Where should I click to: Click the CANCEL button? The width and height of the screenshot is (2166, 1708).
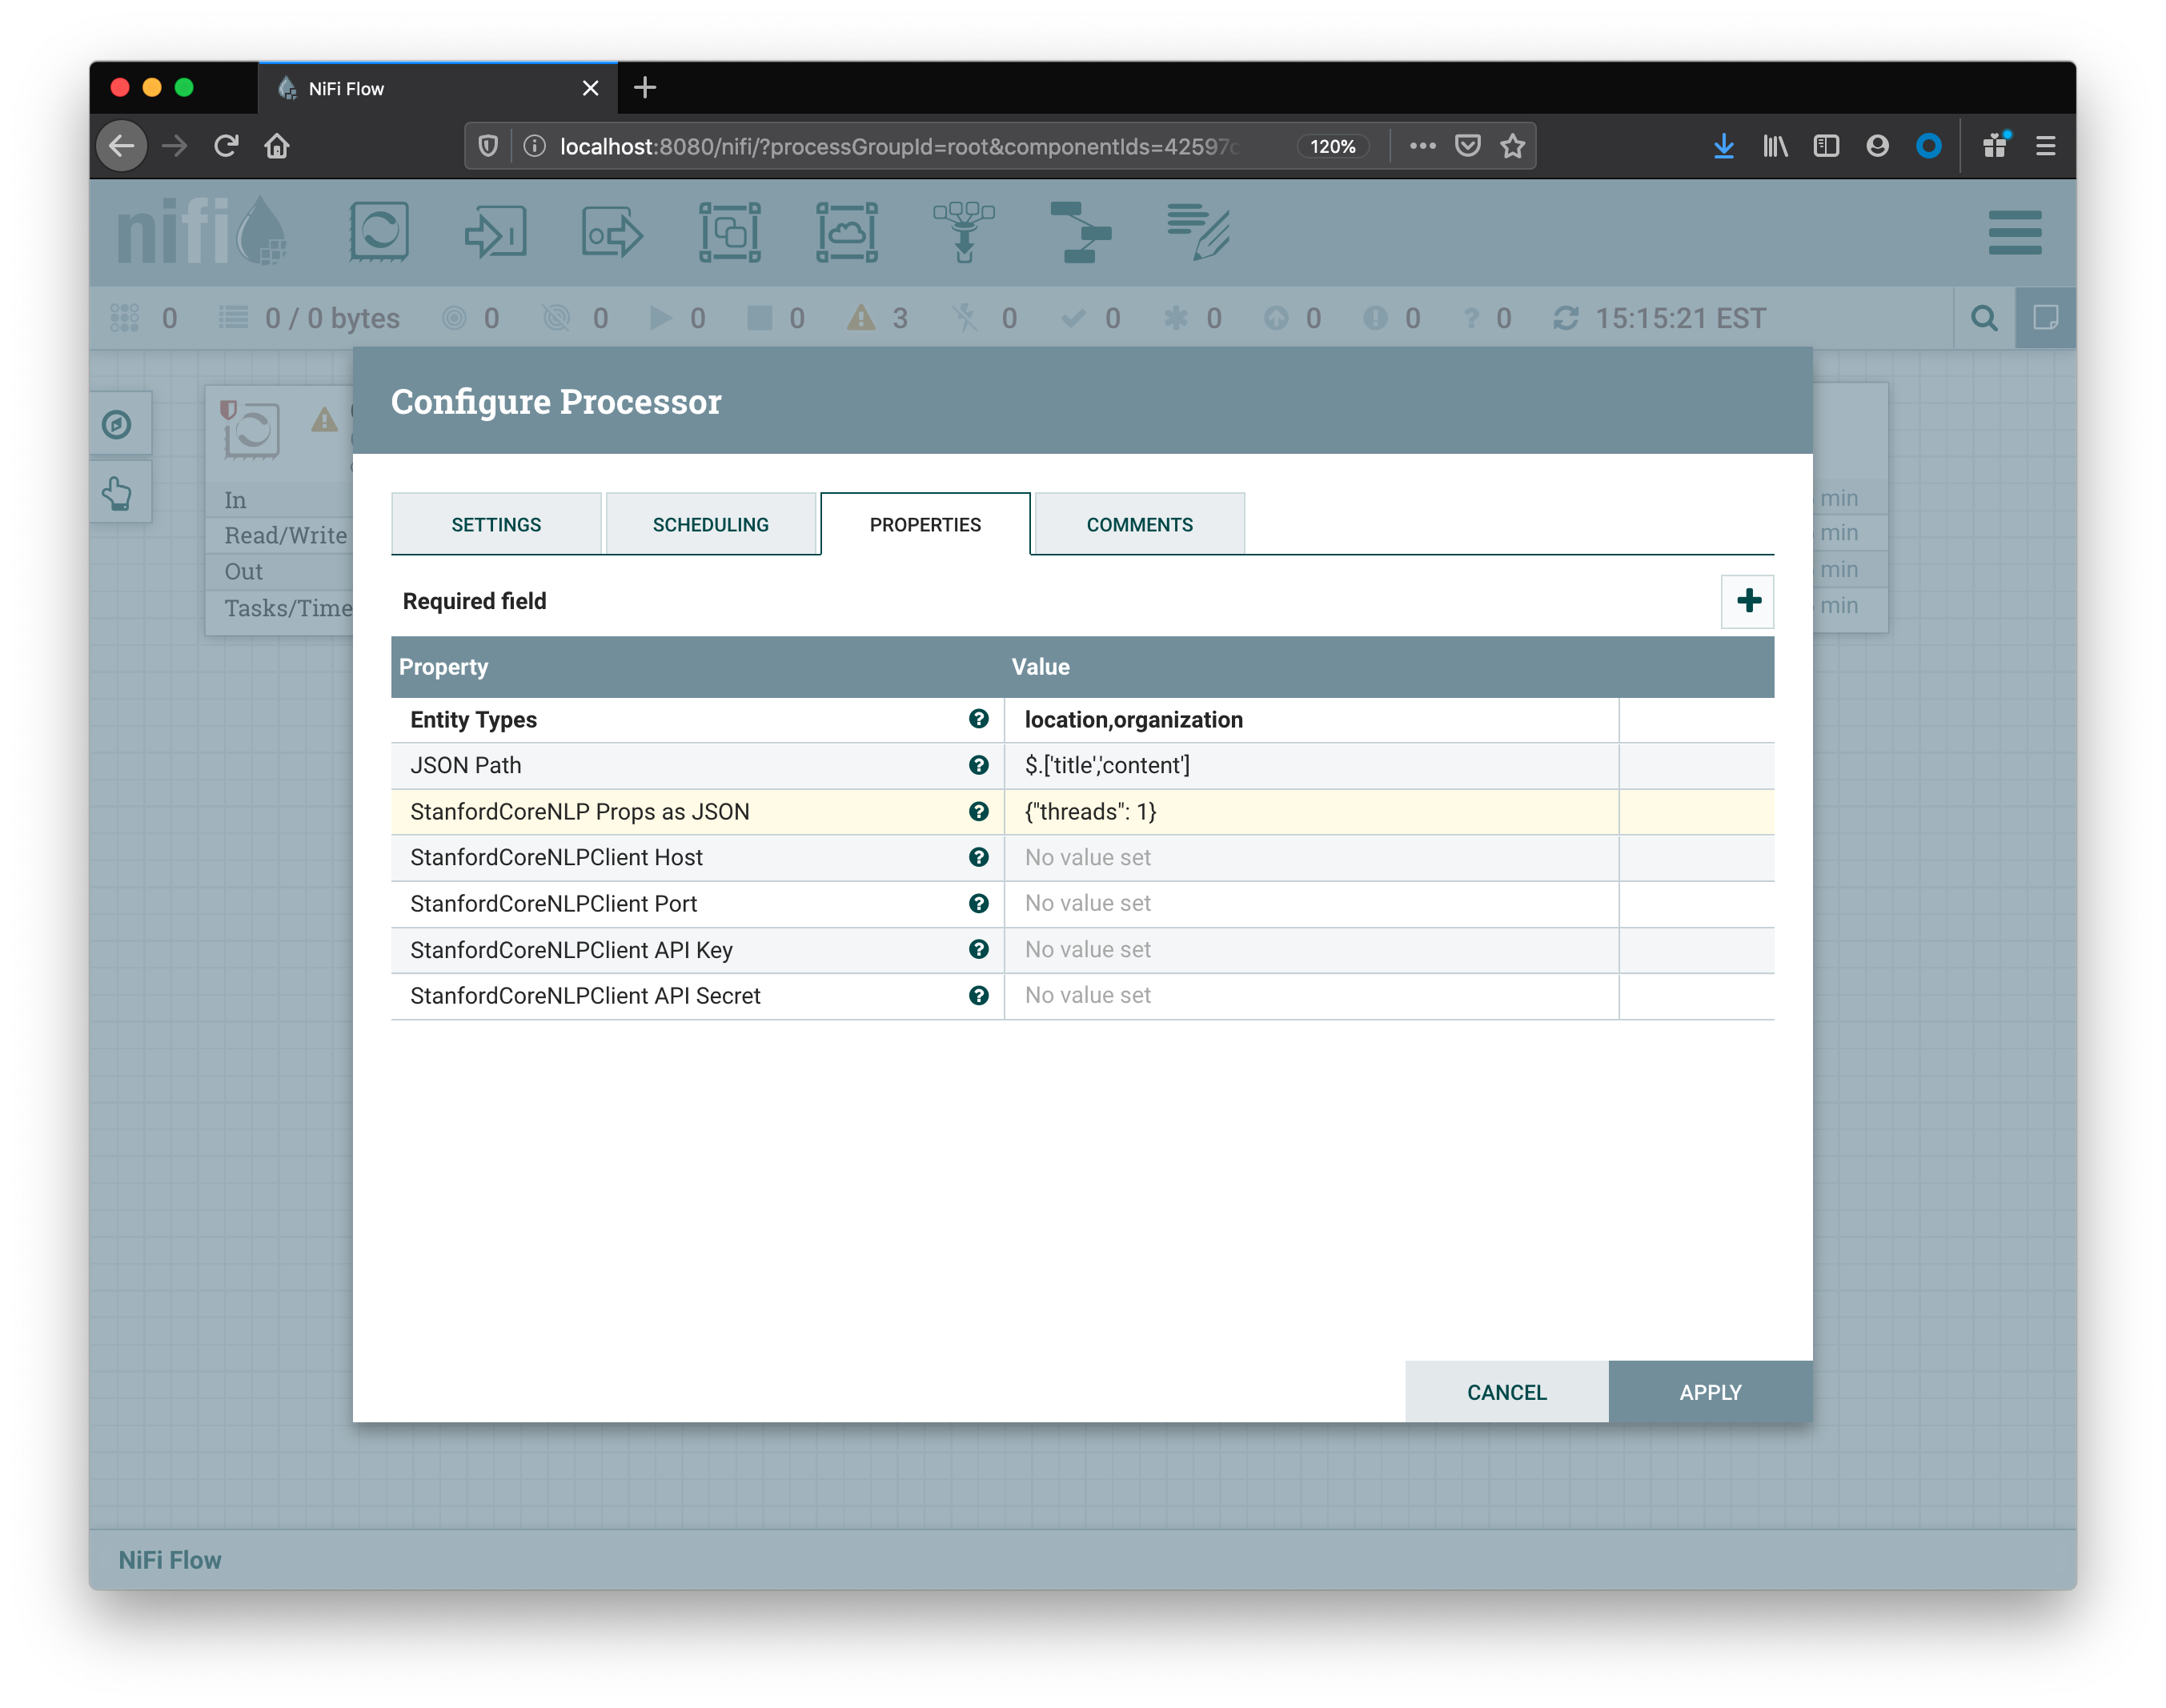tap(1506, 1392)
